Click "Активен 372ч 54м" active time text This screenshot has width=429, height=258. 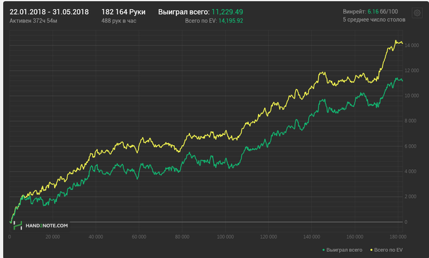(33, 21)
